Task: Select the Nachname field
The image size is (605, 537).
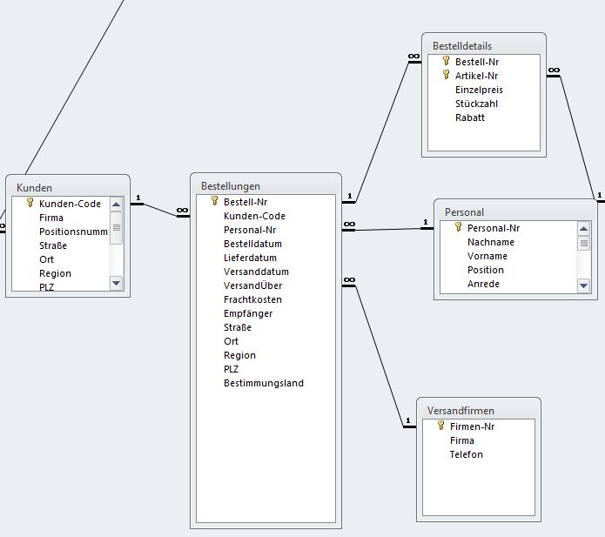Action: click(x=491, y=242)
